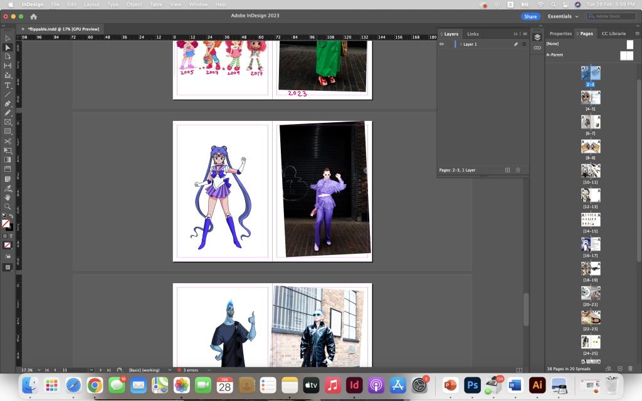Screen dimensions: 642x401
Task: Click the Apply None swatch button
Action: [x=8, y=245]
